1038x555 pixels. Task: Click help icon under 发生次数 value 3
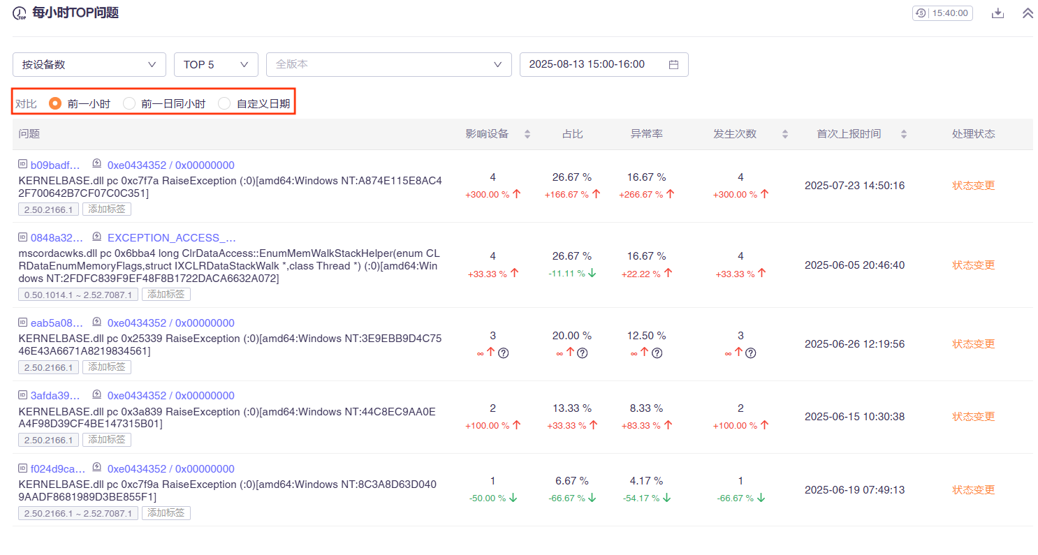click(x=751, y=353)
